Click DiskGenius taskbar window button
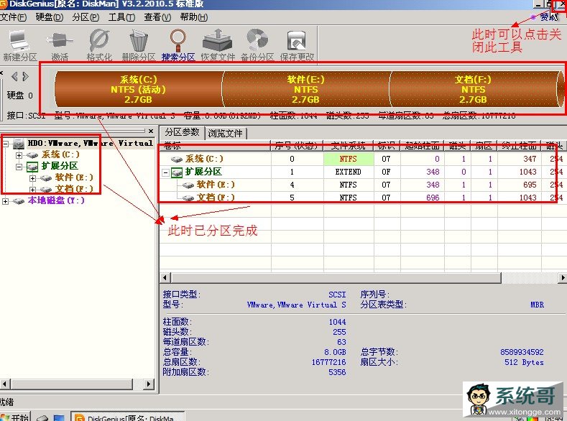The height and width of the screenshot is (421, 567). pos(127,417)
